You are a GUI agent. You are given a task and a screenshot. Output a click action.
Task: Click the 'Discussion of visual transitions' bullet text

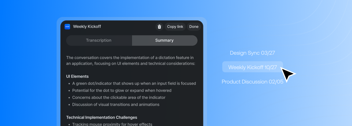coord(116,105)
